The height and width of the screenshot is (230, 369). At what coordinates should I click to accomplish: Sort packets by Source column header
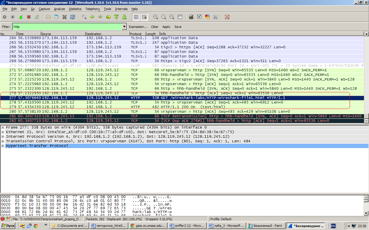(63, 34)
